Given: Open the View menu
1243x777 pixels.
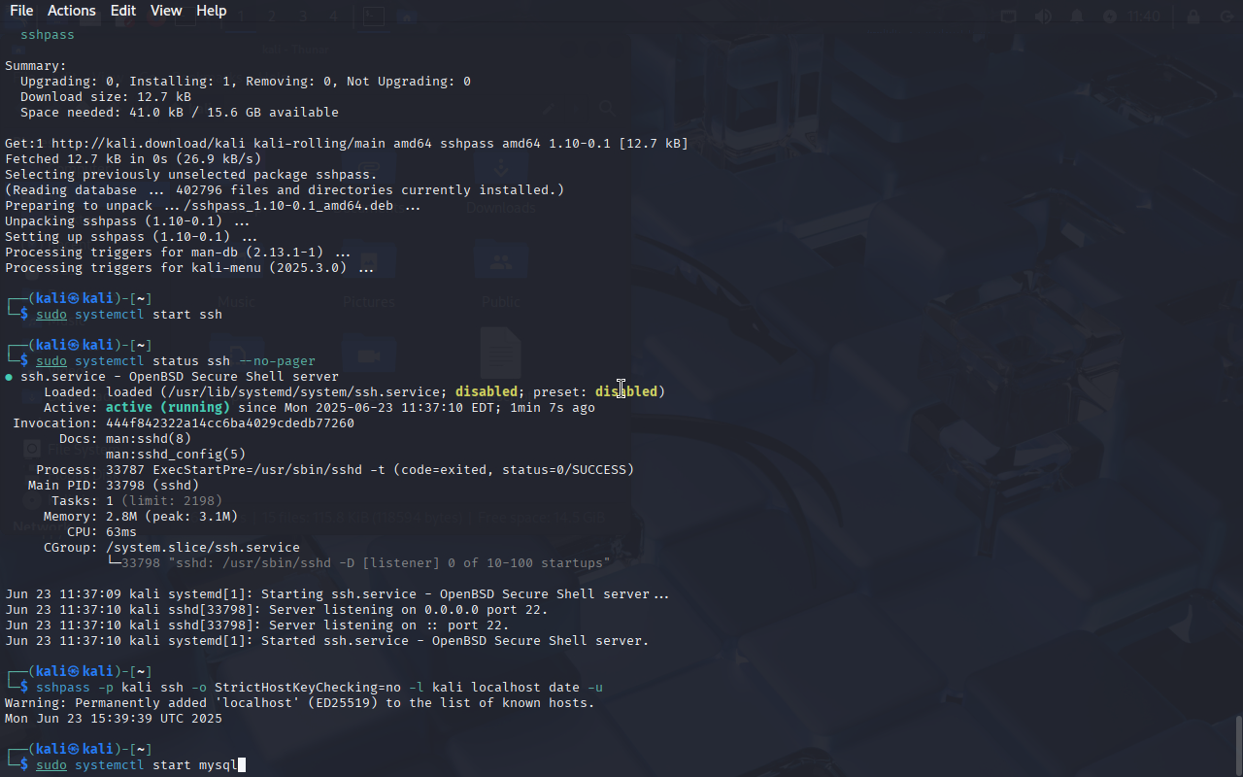Looking at the screenshot, I should coord(166,11).
